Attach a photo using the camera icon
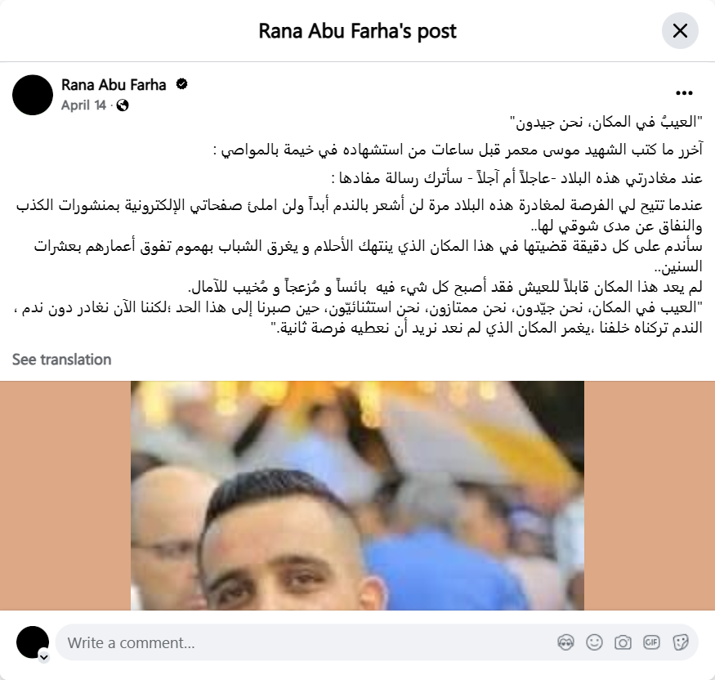 623,642
